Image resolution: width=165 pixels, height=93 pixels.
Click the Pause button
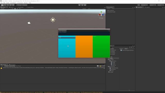tap(82, 5)
